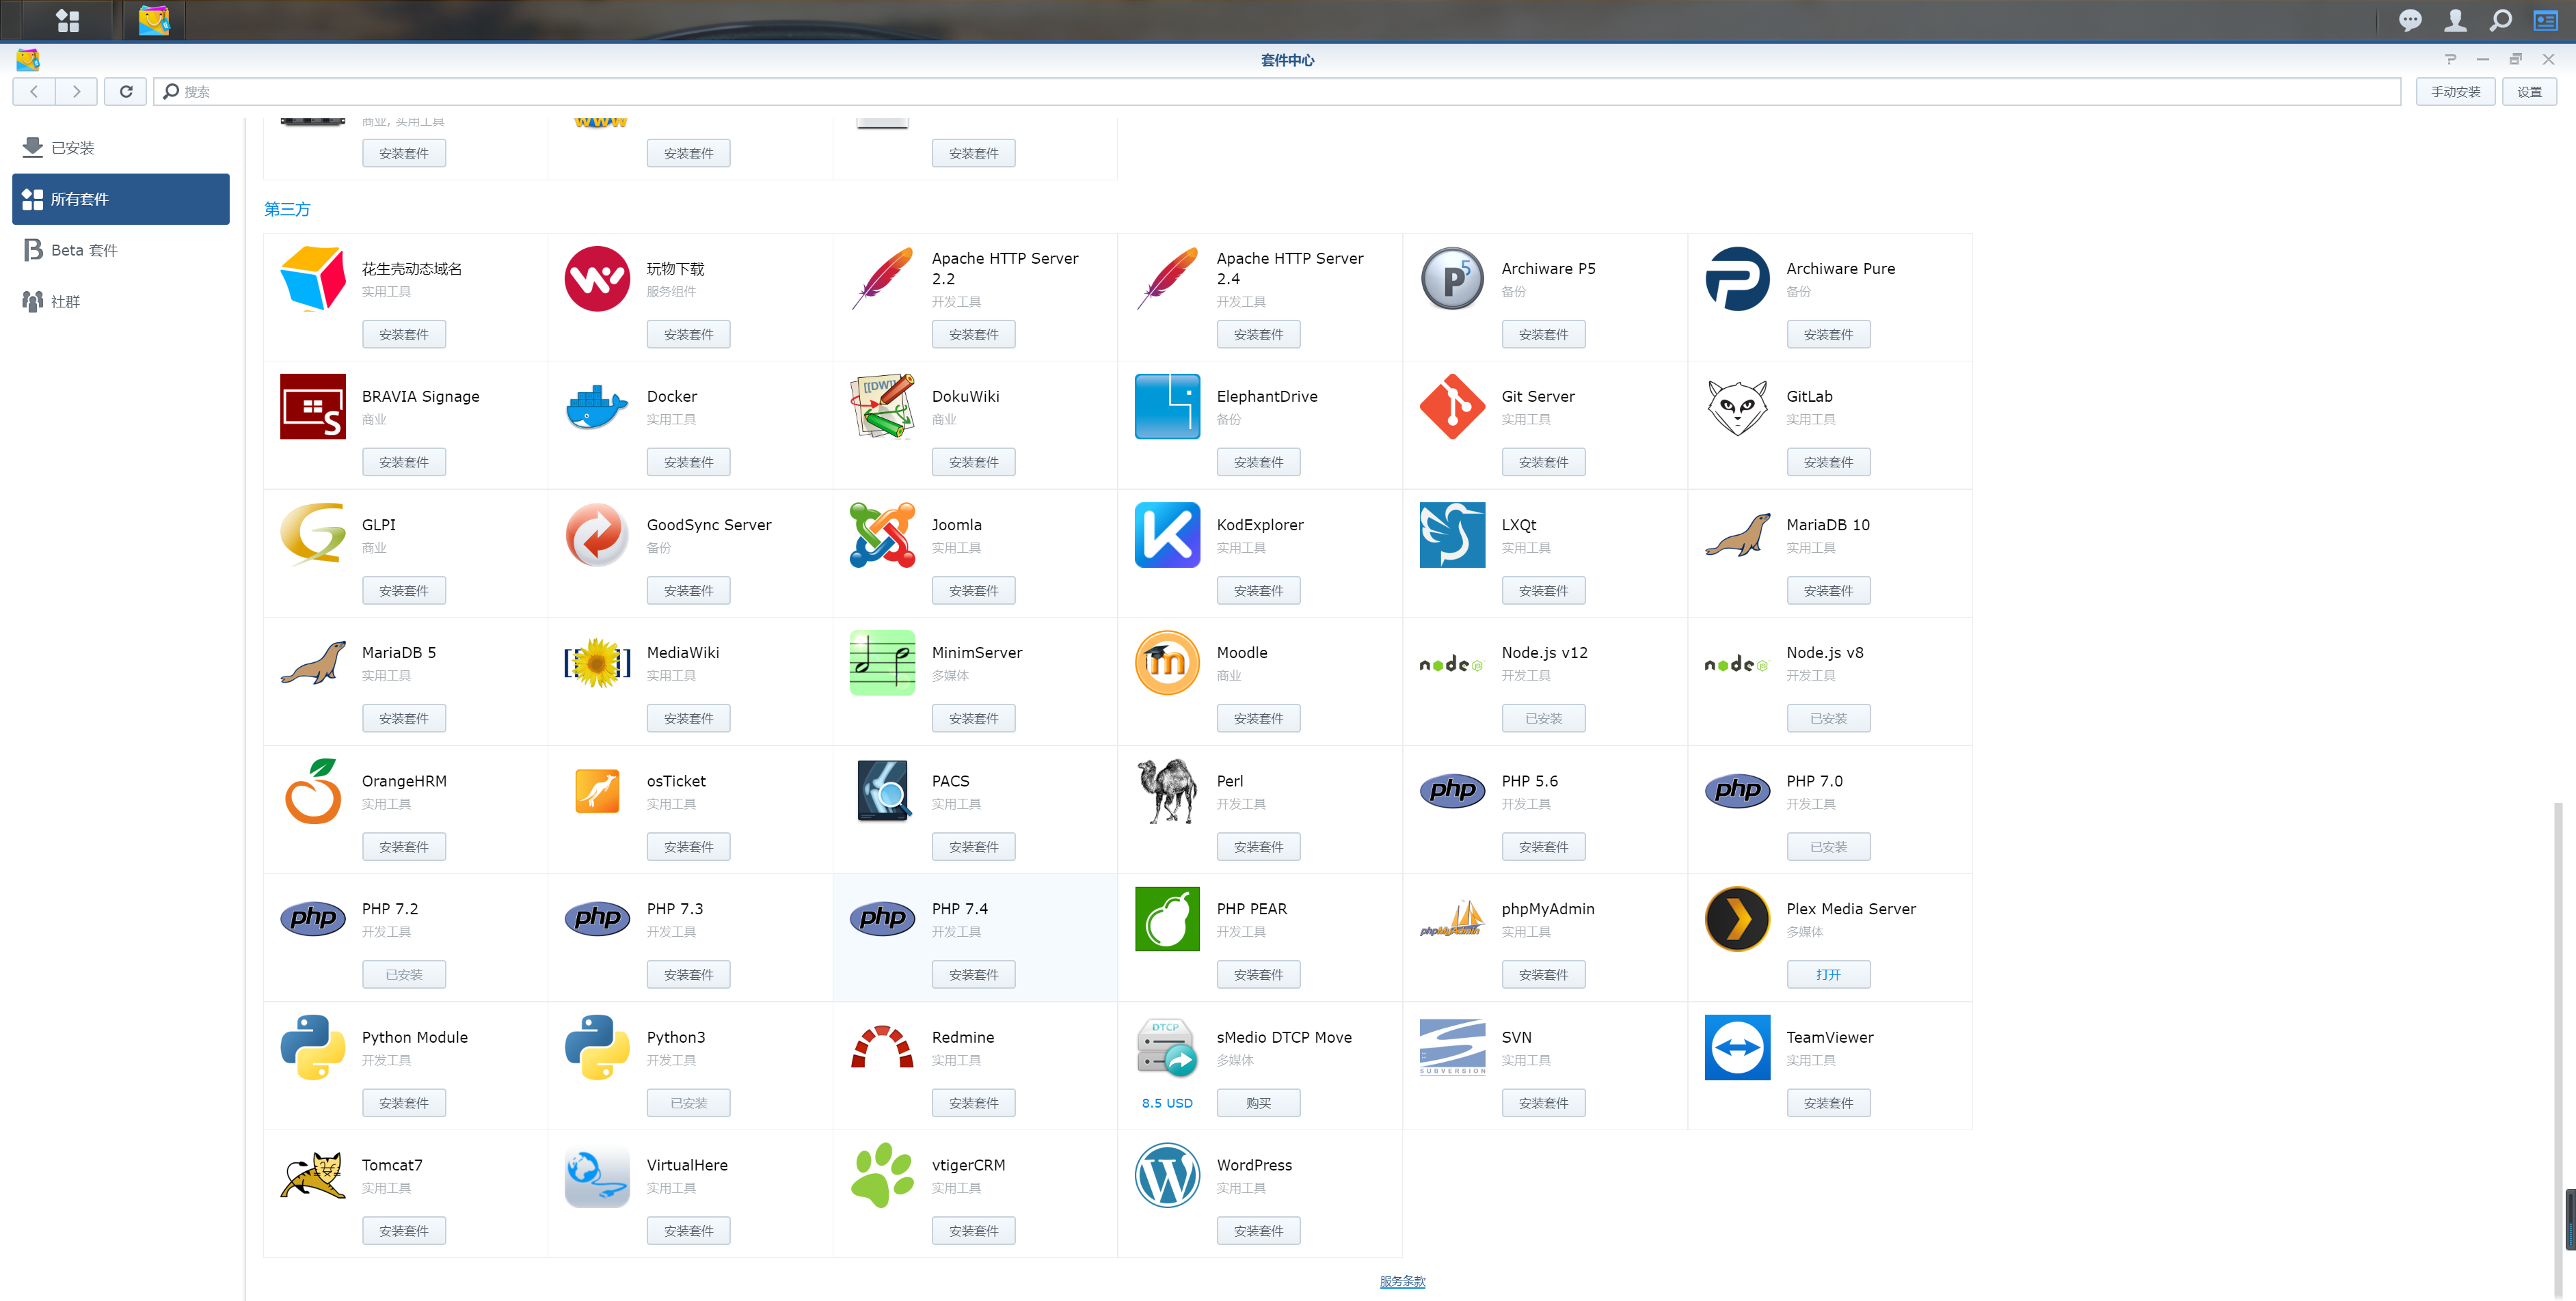
Task: Click the BRAVIA Signage icon
Action: point(313,407)
